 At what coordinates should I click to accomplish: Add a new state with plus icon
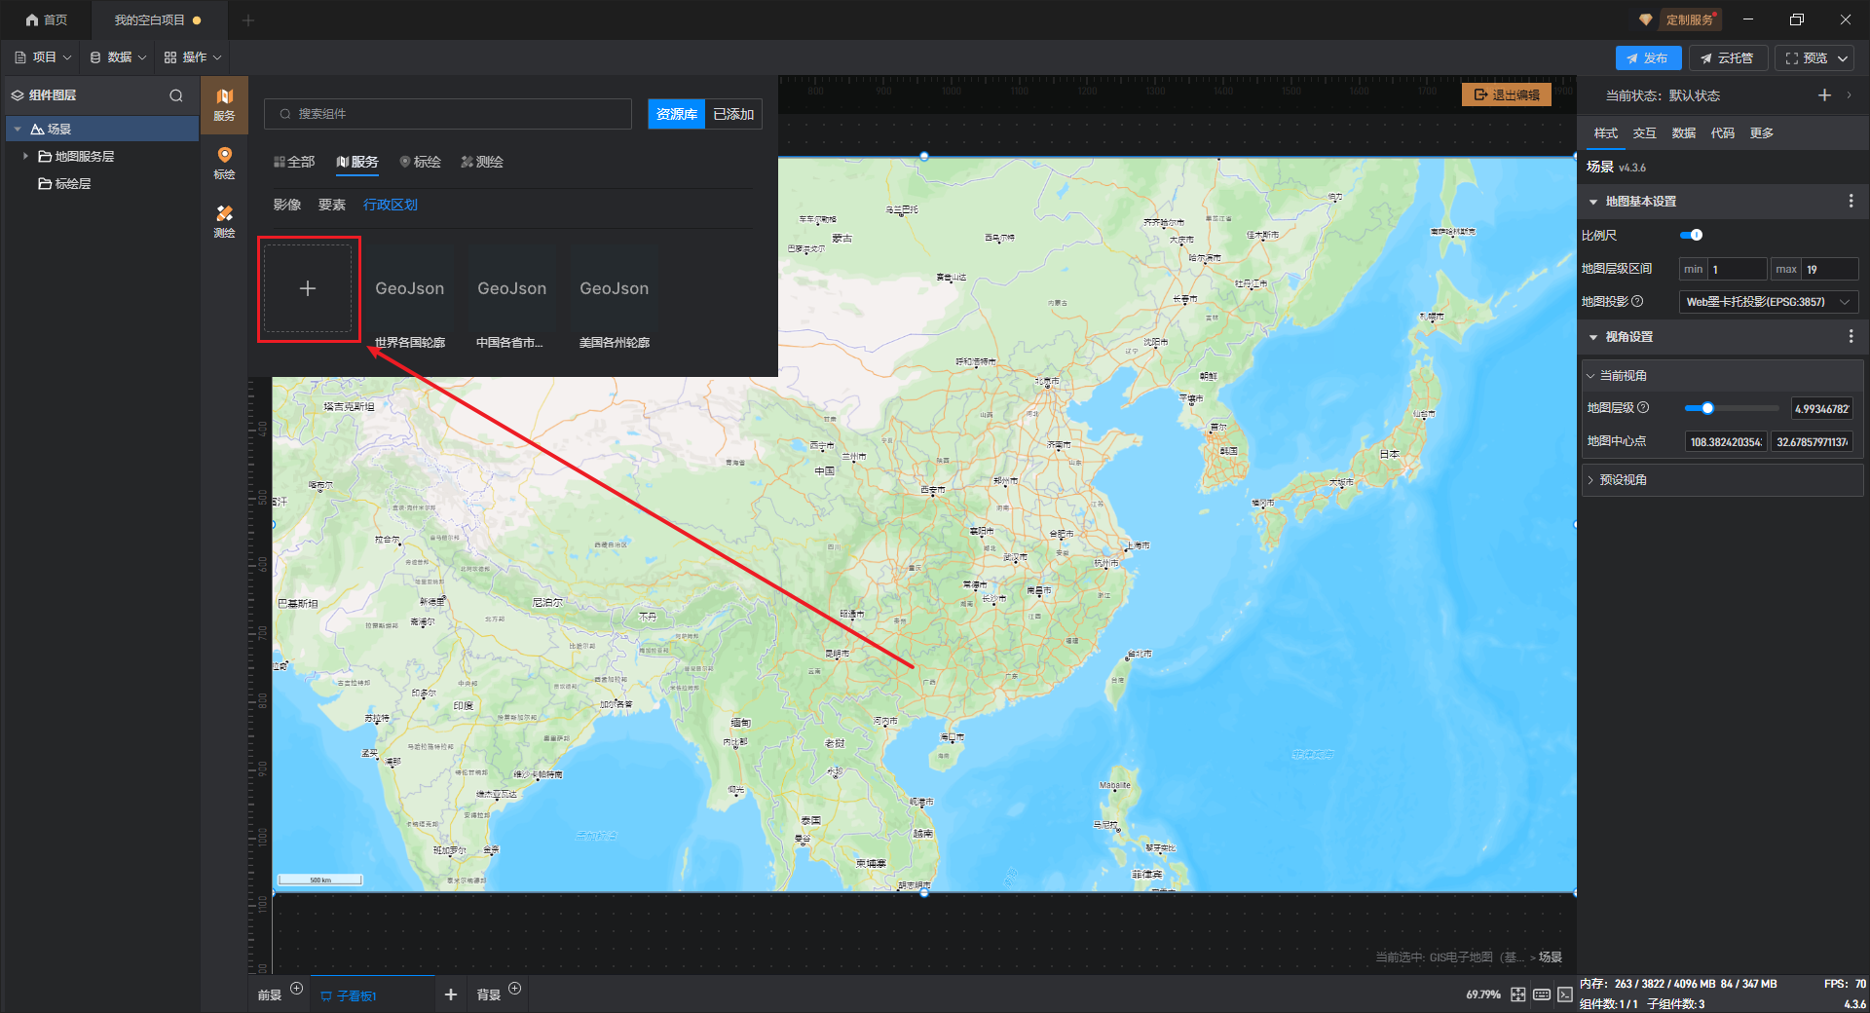click(1824, 94)
